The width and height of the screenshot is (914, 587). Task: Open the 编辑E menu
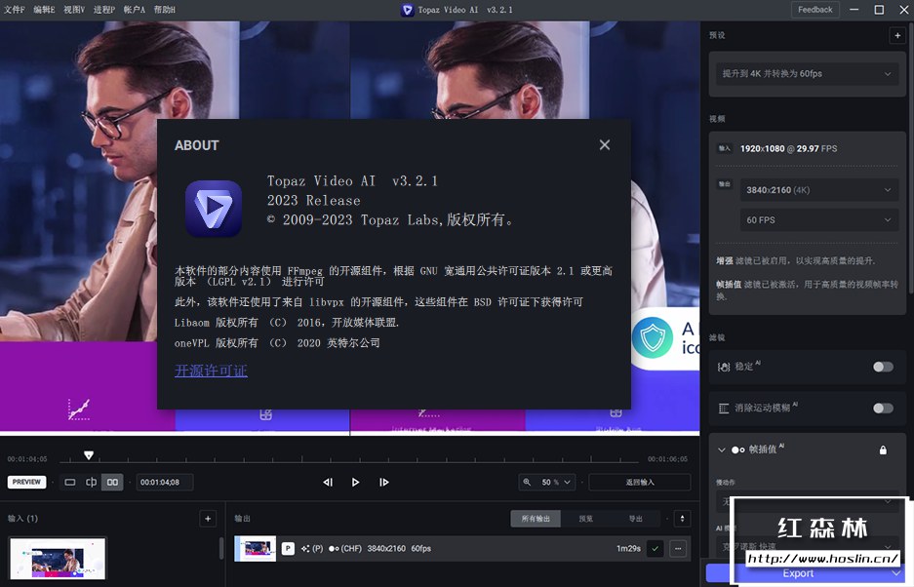point(44,10)
